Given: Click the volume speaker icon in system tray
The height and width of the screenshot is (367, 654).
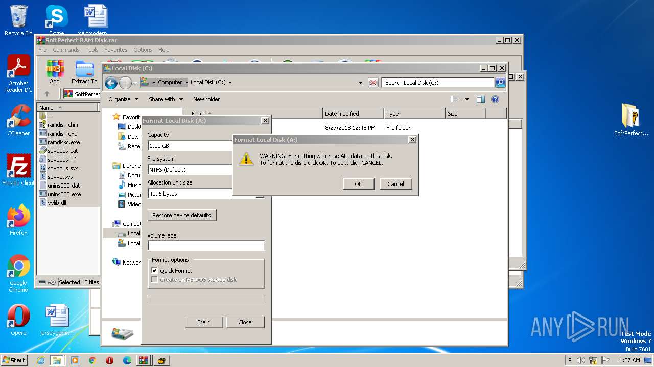Looking at the screenshot, I should coord(581,360).
